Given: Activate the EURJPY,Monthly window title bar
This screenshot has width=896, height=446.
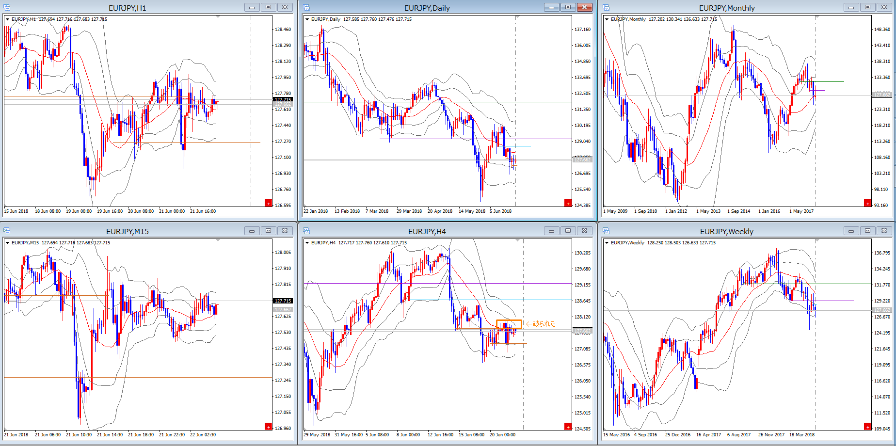Looking at the screenshot, I should pyautogui.click(x=726, y=8).
